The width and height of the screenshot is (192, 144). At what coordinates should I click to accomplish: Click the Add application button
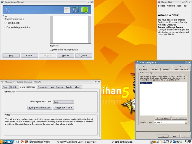(163, 118)
